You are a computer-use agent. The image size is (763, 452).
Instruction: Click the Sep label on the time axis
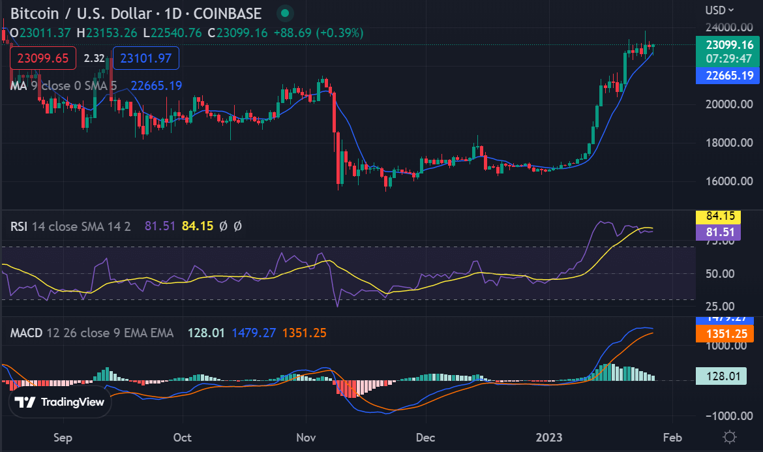[x=63, y=438]
